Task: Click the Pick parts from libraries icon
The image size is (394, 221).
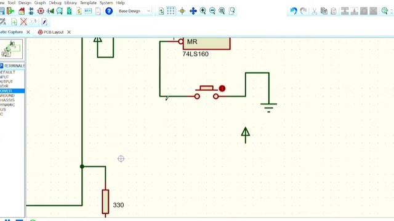Action: tap(384, 11)
